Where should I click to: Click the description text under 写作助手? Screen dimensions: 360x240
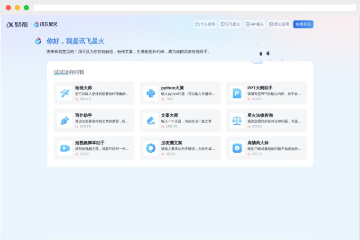tap(102, 121)
